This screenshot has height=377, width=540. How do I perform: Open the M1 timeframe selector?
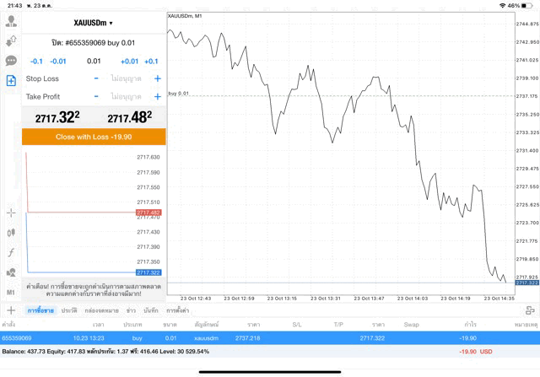[x=12, y=292]
